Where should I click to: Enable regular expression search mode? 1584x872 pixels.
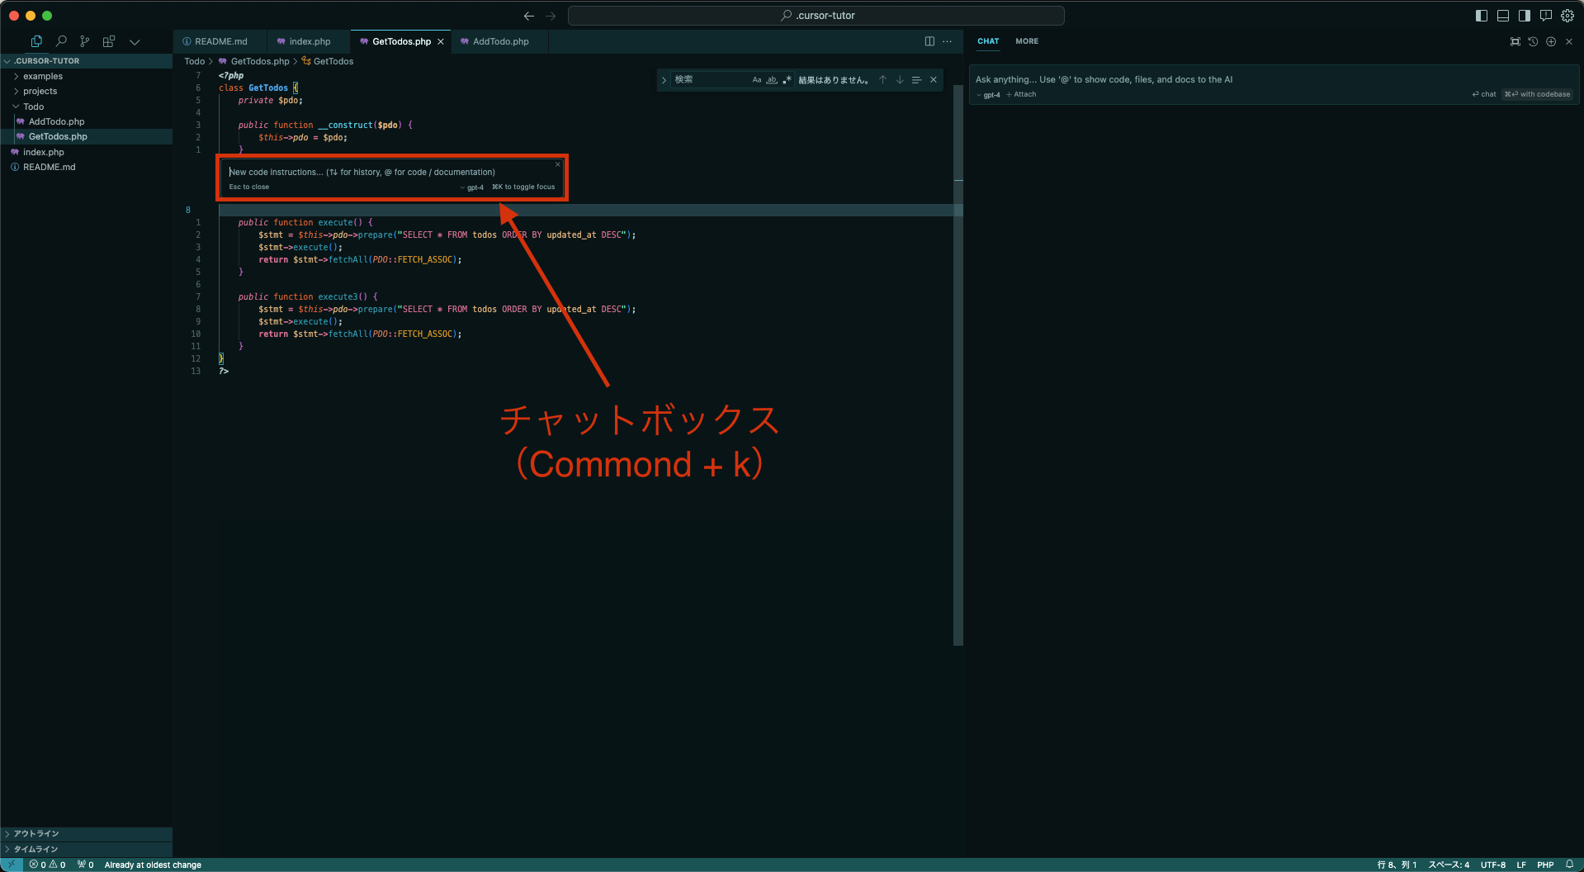(x=787, y=79)
